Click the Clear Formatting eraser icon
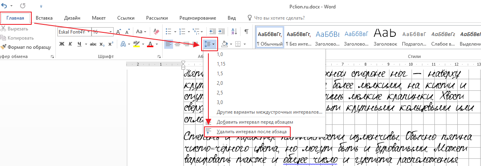The width and height of the screenshot is (481, 166). pos(156,32)
